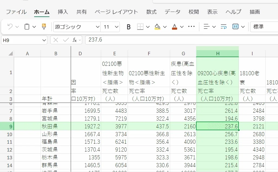Toggle Wrap Text icon
The image size is (278, 172).
click(x=224, y=27)
